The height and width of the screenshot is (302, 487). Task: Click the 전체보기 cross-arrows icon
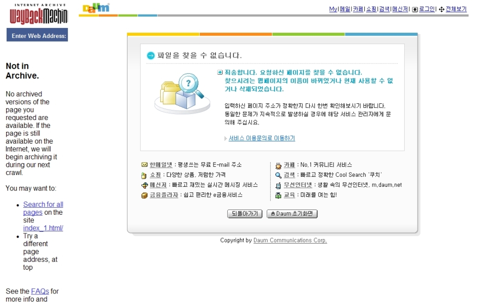tap(441, 9)
